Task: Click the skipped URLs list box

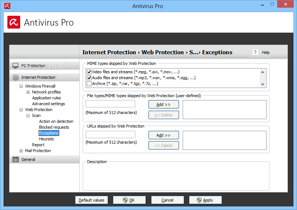Action: click(225, 140)
